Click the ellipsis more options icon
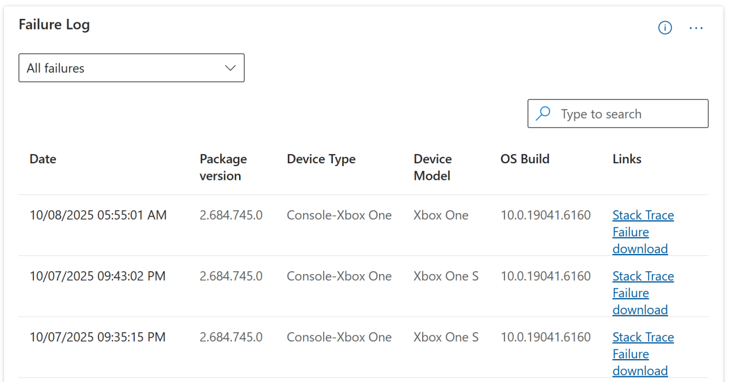 (696, 27)
